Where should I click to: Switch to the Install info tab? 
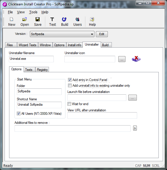pos(75,45)
